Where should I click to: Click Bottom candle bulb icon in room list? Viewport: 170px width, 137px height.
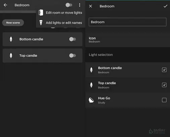11,39
